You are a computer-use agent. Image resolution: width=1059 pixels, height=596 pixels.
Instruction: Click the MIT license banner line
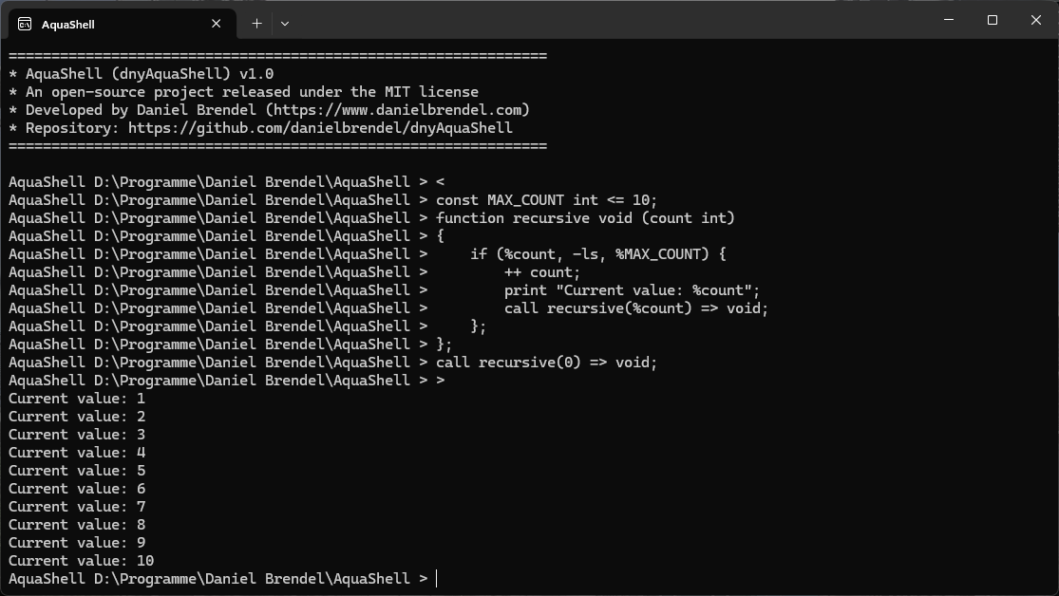click(244, 92)
